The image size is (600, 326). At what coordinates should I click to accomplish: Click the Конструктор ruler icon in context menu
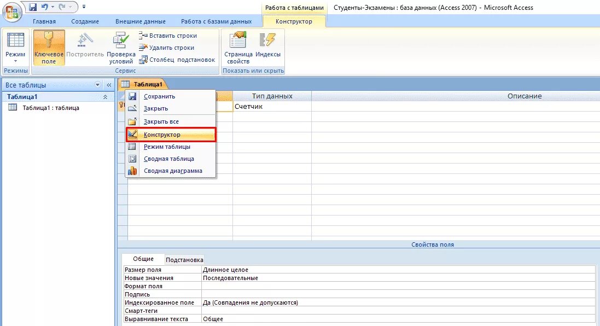point(132,135)
